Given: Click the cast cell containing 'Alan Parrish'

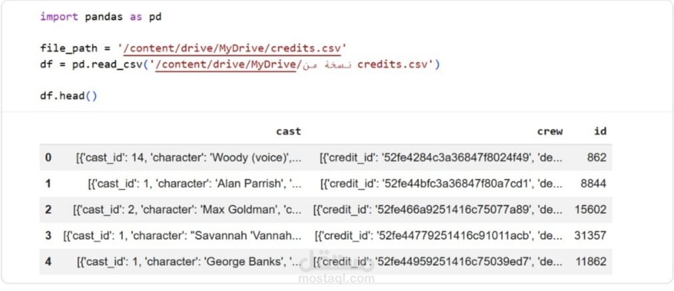Looking at the screenshot, I should pyautogui.click(x=194, y=183).
